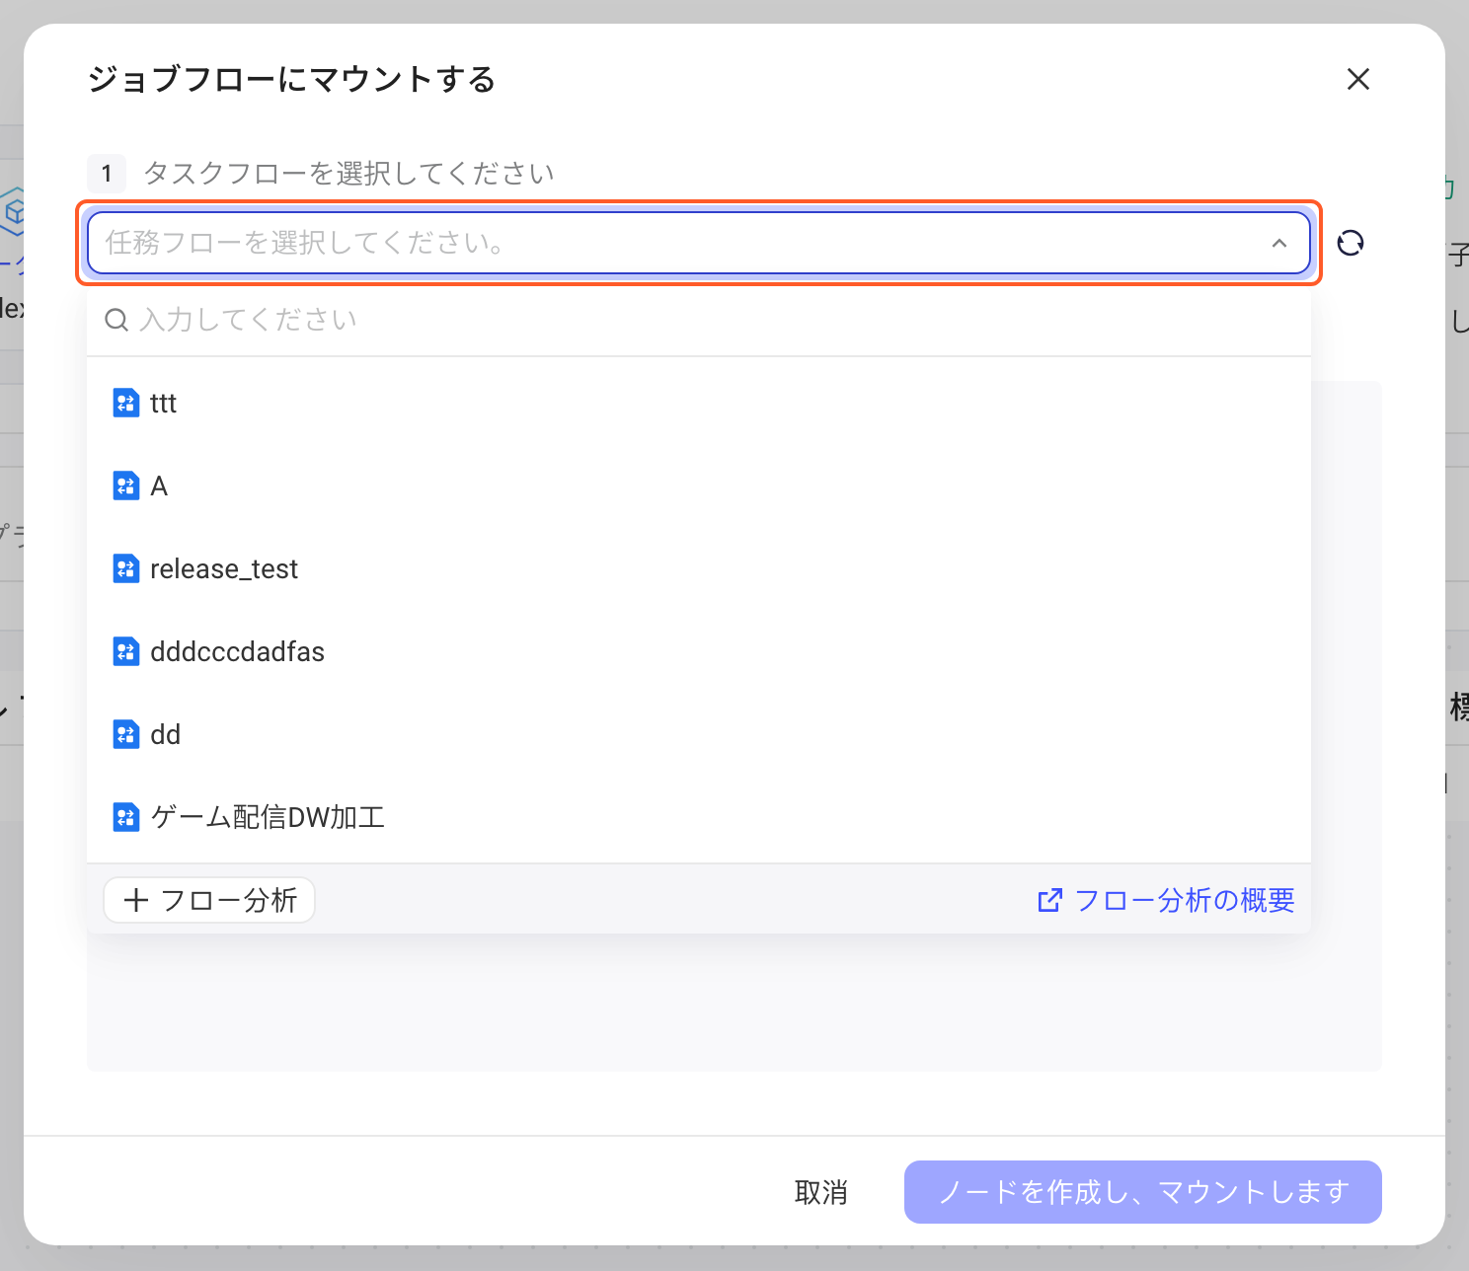Choose release_test from the list
This screenshot has height=1271, width=1469.
(699, 568)
